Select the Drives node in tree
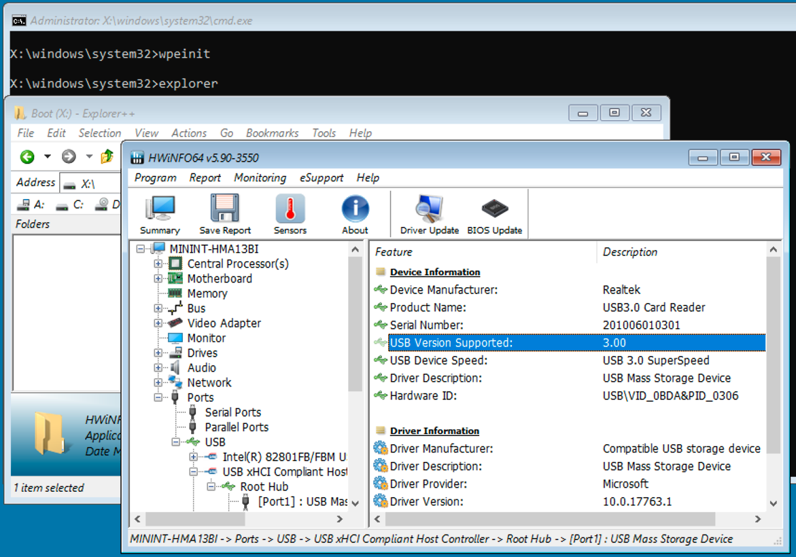Viewport: 796px width, 557px height. click(x=202, y=353)
